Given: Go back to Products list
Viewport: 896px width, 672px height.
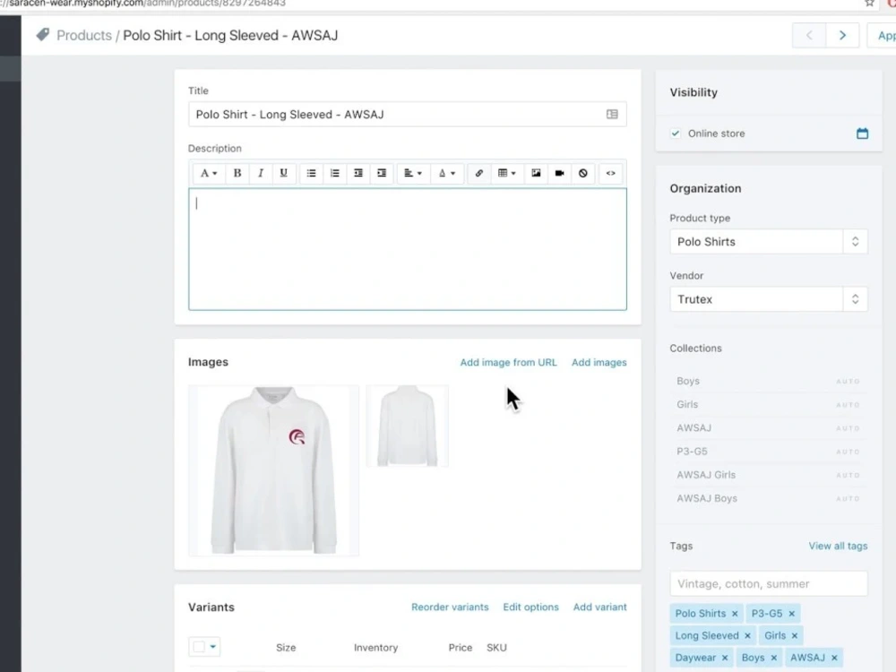Looking at the screenshot, I should coord(84,36).
